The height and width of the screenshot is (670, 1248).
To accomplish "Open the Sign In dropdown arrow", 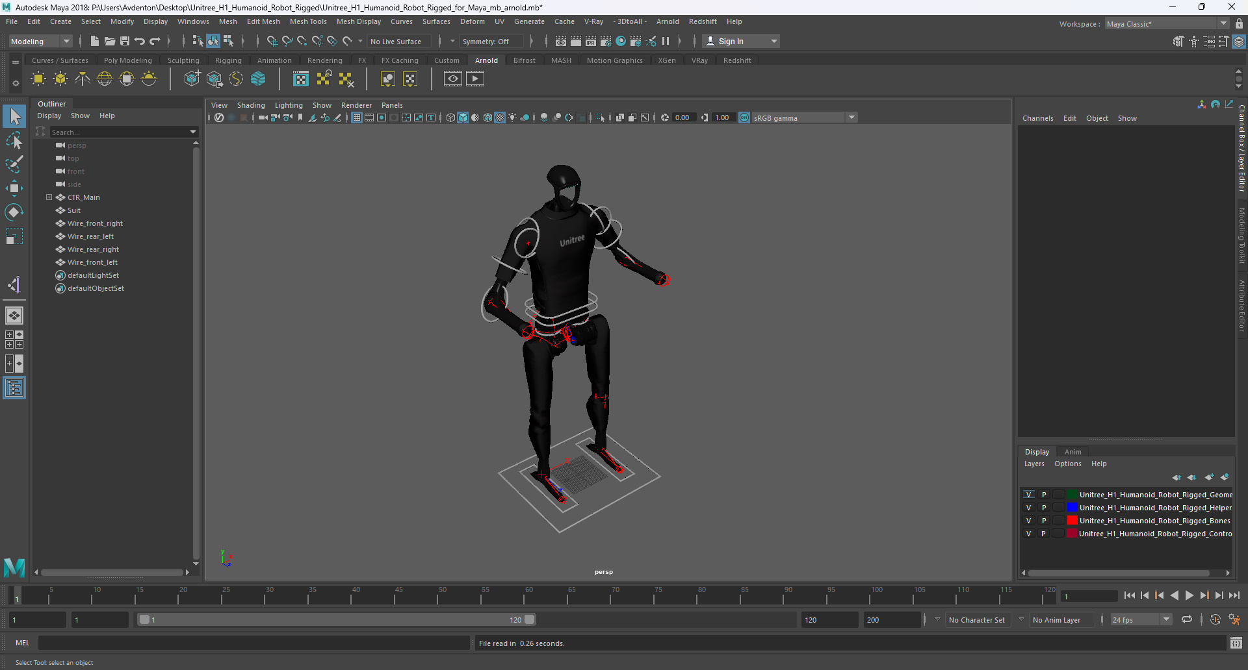I will pos(773,41).
